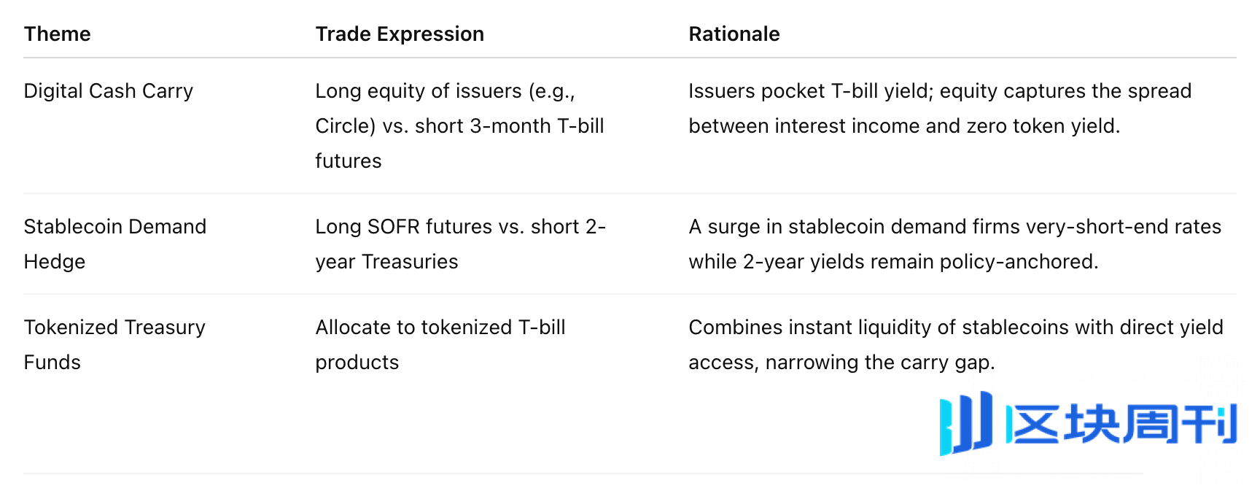The width and height of the screenshot is (1260, 499).
Task: Click the Allocate to tokenized T-bill text
Action: (x=440, y=328)
